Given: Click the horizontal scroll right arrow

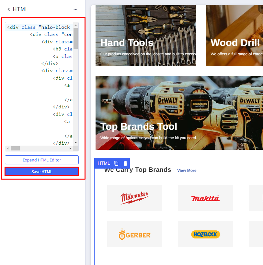Looking at the screenshot, I should click(x=70, y=149).
